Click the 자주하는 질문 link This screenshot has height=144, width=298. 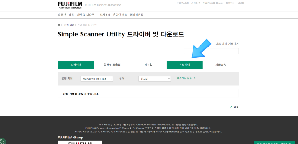point(186,78)
